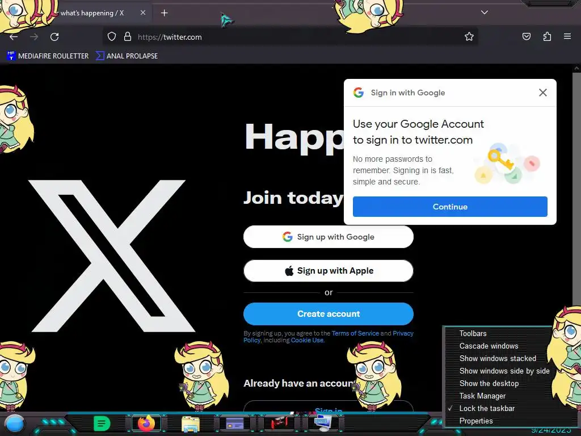Click the blue Create account button
Viewport: 581px width, 436px height.
click(329, 313)
